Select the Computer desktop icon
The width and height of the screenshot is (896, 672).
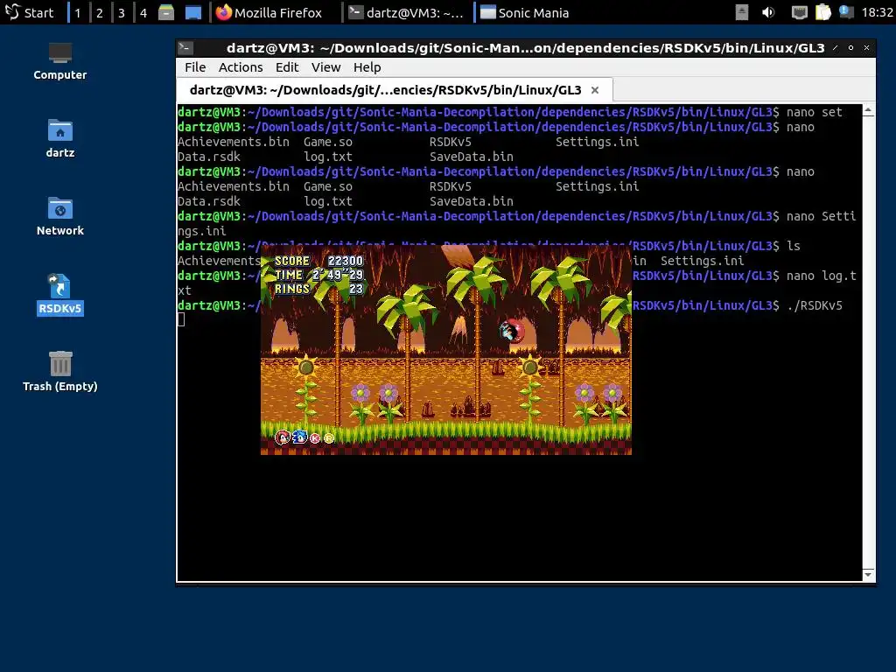click(x=60, y=61)
